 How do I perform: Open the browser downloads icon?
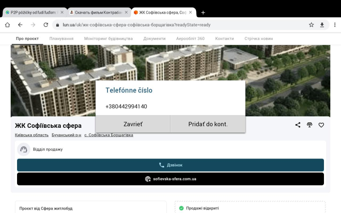322,25
